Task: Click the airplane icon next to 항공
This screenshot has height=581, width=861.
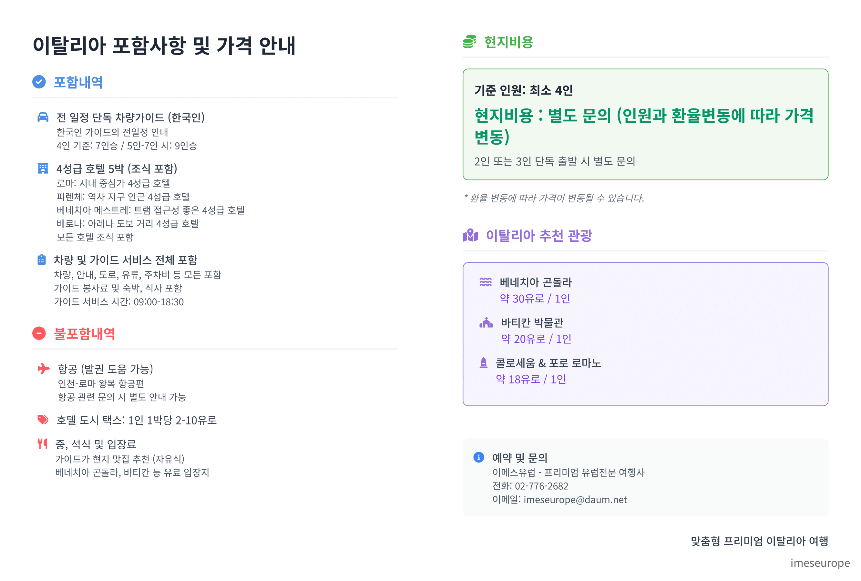Action: click(x=43, y=368)
